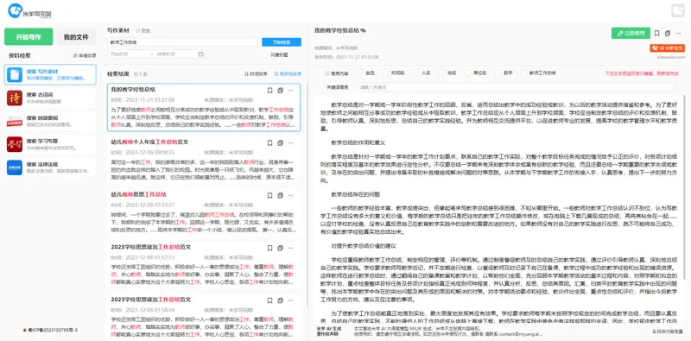
Task: Open more options on 01:58:16 result card
Action: point(290,300)
